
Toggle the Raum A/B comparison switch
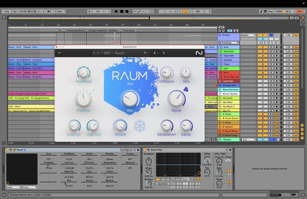pyautogui.click(x=159, y=53)
